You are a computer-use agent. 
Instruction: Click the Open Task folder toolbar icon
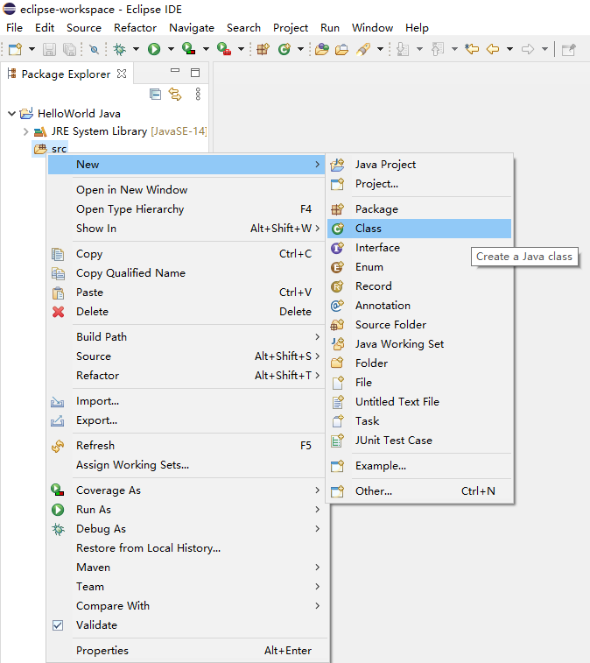342,49
